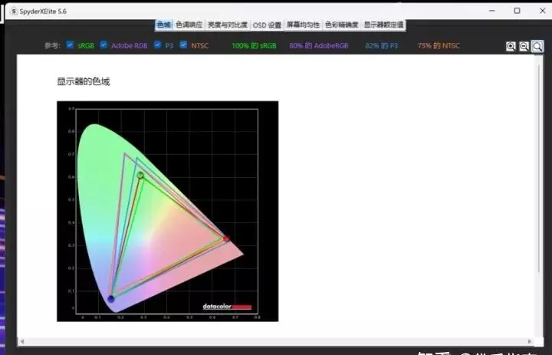Viewport: 552px width, 355px height.
Task: Click the zoom reset magnifier icon
Action: (537, 46)
